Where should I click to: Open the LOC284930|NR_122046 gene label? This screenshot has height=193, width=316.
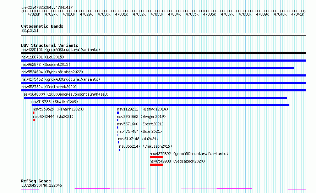42,185
